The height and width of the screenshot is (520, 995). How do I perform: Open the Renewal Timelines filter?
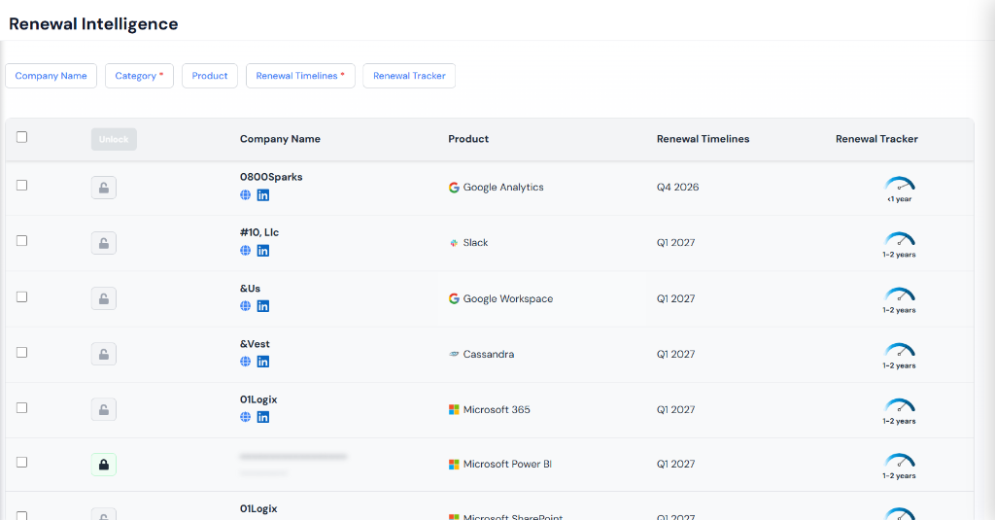(300, 76)
